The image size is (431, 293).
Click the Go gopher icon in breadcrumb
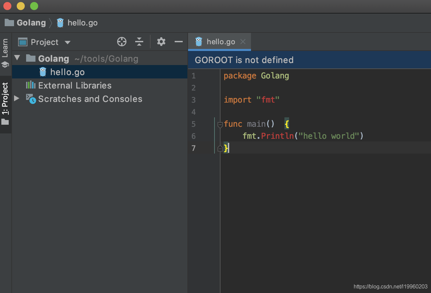click(x=60, y=23)
